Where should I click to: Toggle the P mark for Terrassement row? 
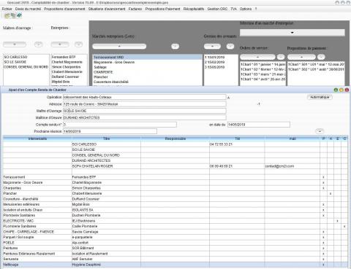[323, 177]
